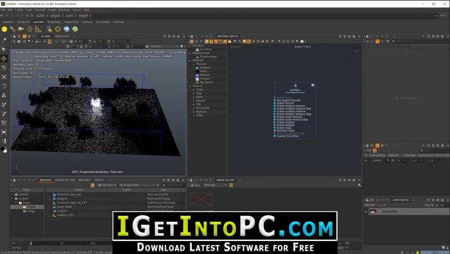
Task: Collapse the Textures category in material tree
Action: tap(190, 86)
